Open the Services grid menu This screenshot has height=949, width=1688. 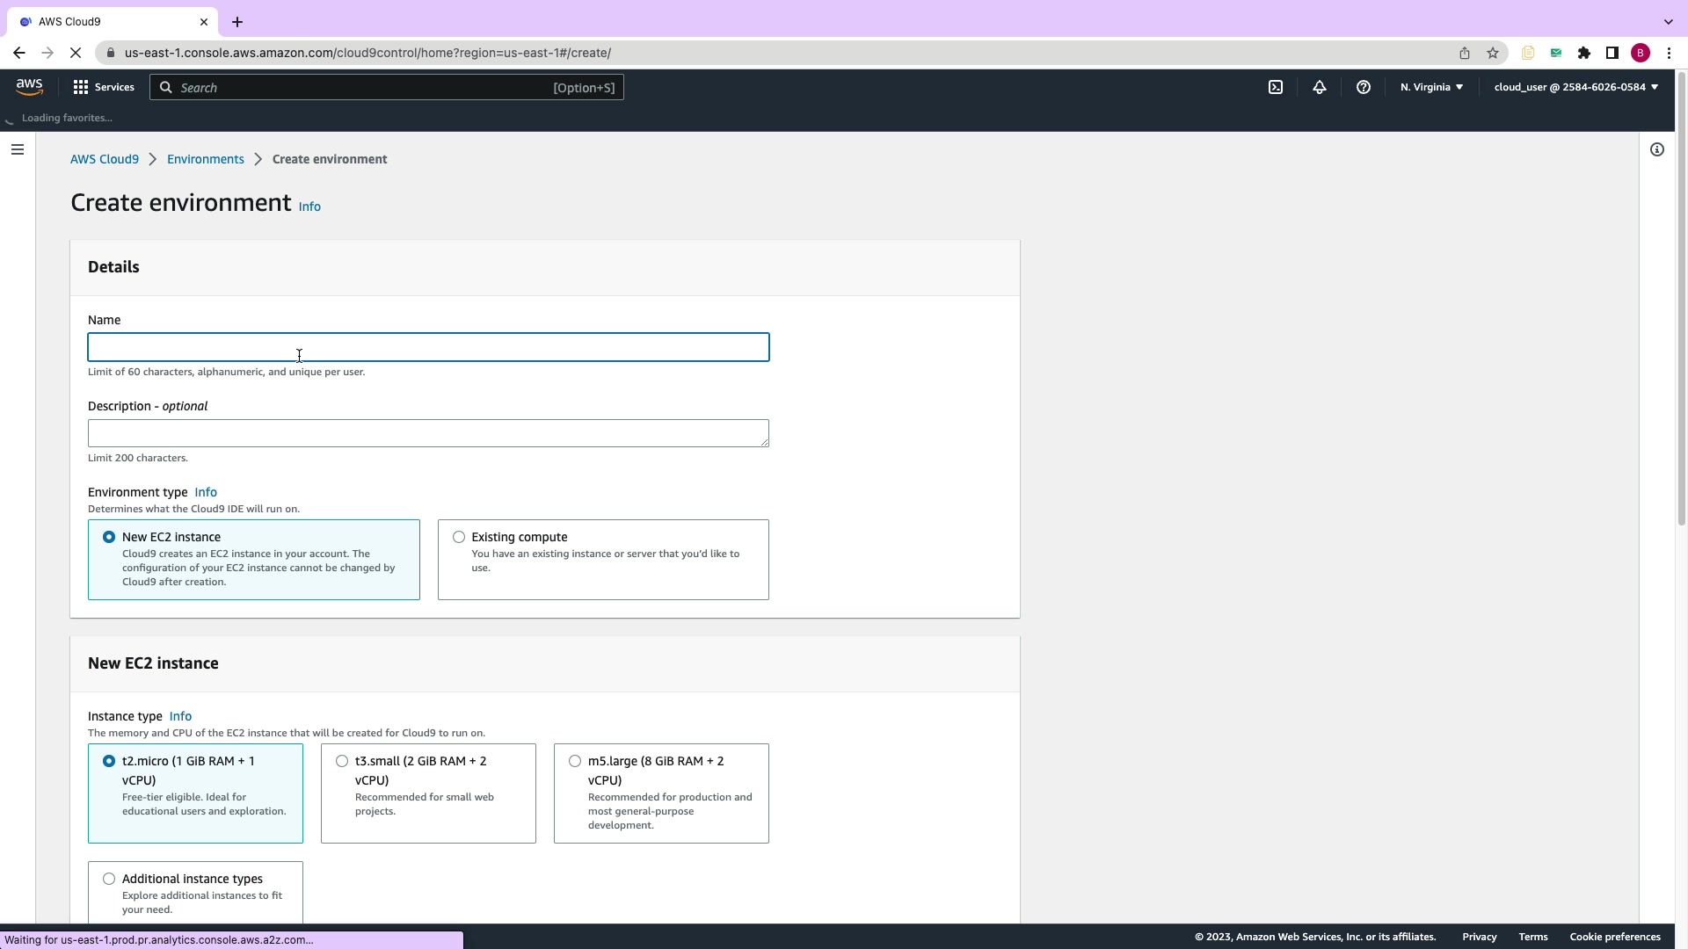pos(104,87)
